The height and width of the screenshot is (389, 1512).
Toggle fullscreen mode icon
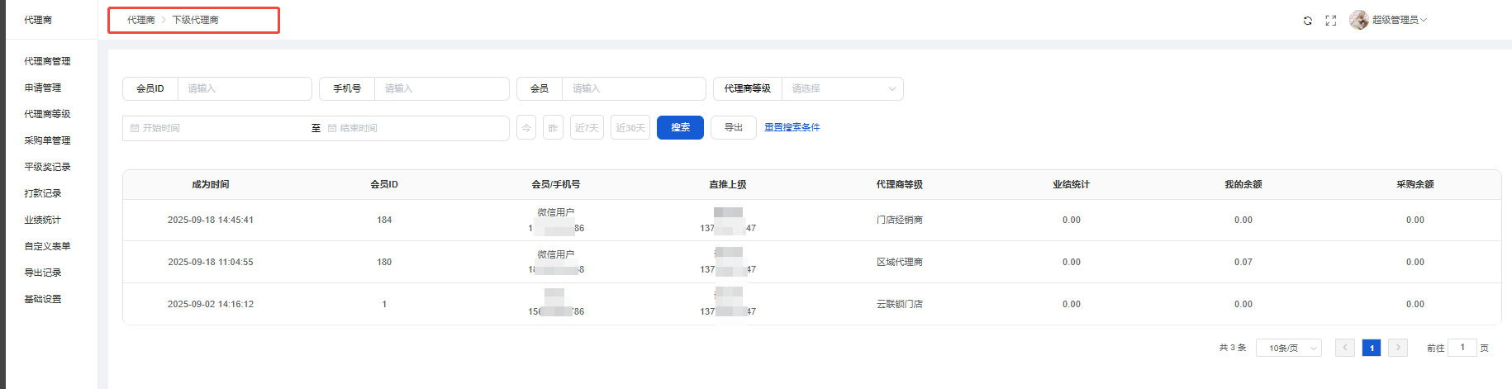[1330, 21]
